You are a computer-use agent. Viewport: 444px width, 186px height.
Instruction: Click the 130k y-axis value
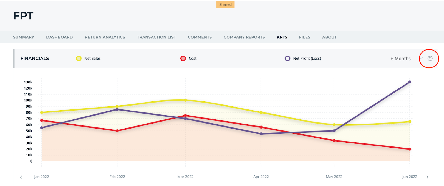coord(28,82)
